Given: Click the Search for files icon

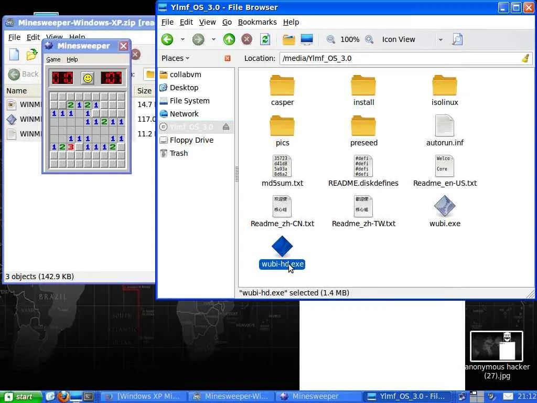Looking at the screenshot, I should click(457, 39).
